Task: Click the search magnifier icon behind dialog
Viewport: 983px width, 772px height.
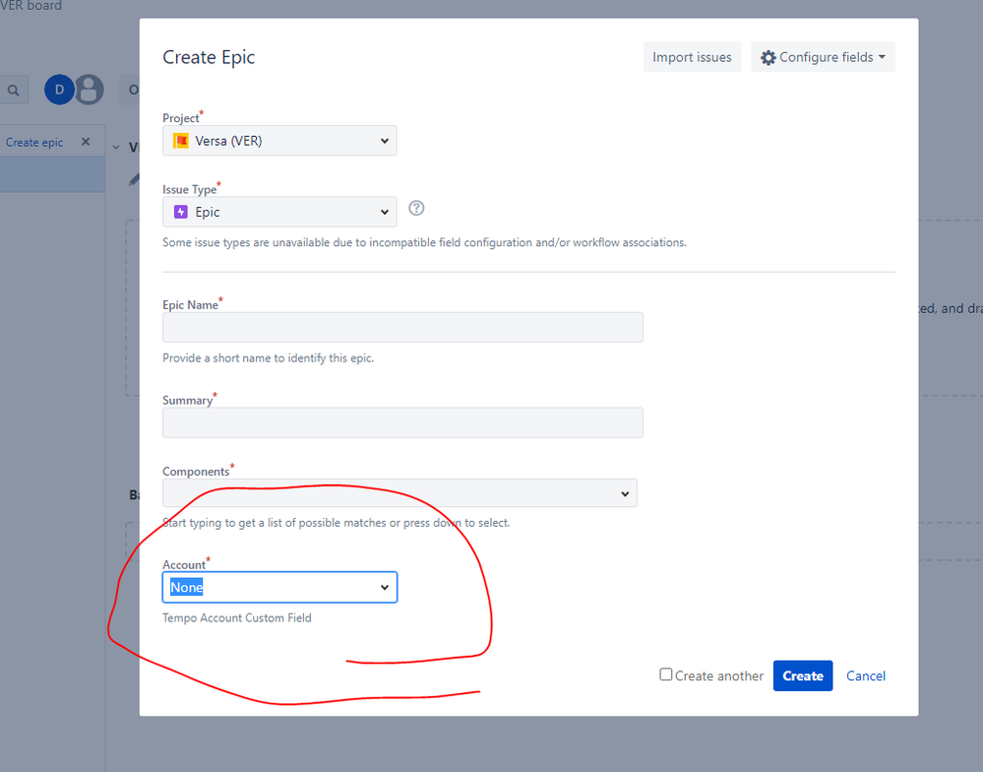Action: 13,91
